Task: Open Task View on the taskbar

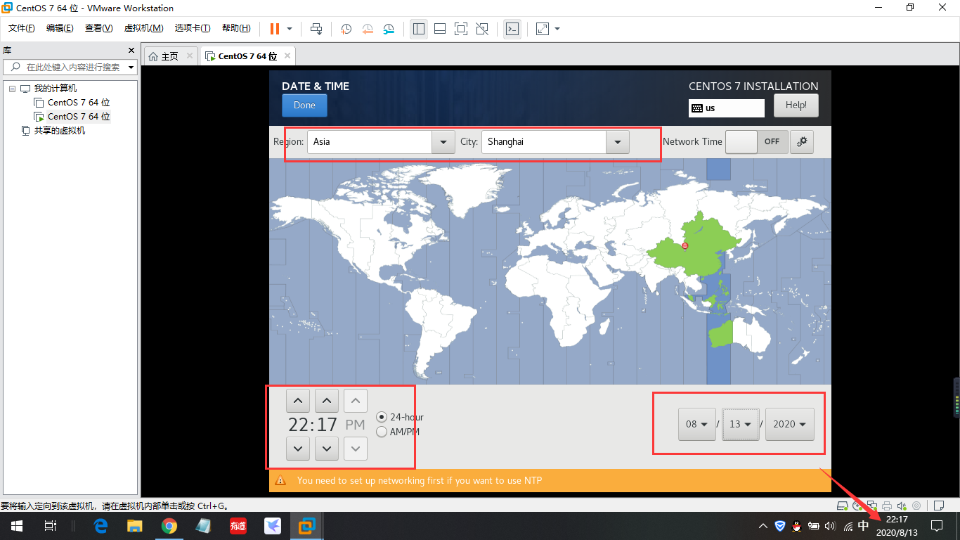Action: pos(50,526)
